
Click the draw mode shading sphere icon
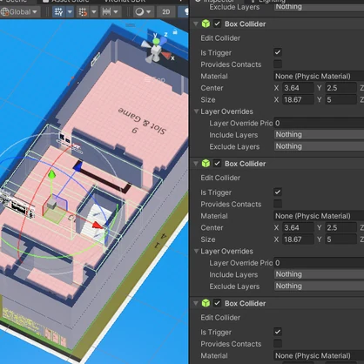pos(139,12)
